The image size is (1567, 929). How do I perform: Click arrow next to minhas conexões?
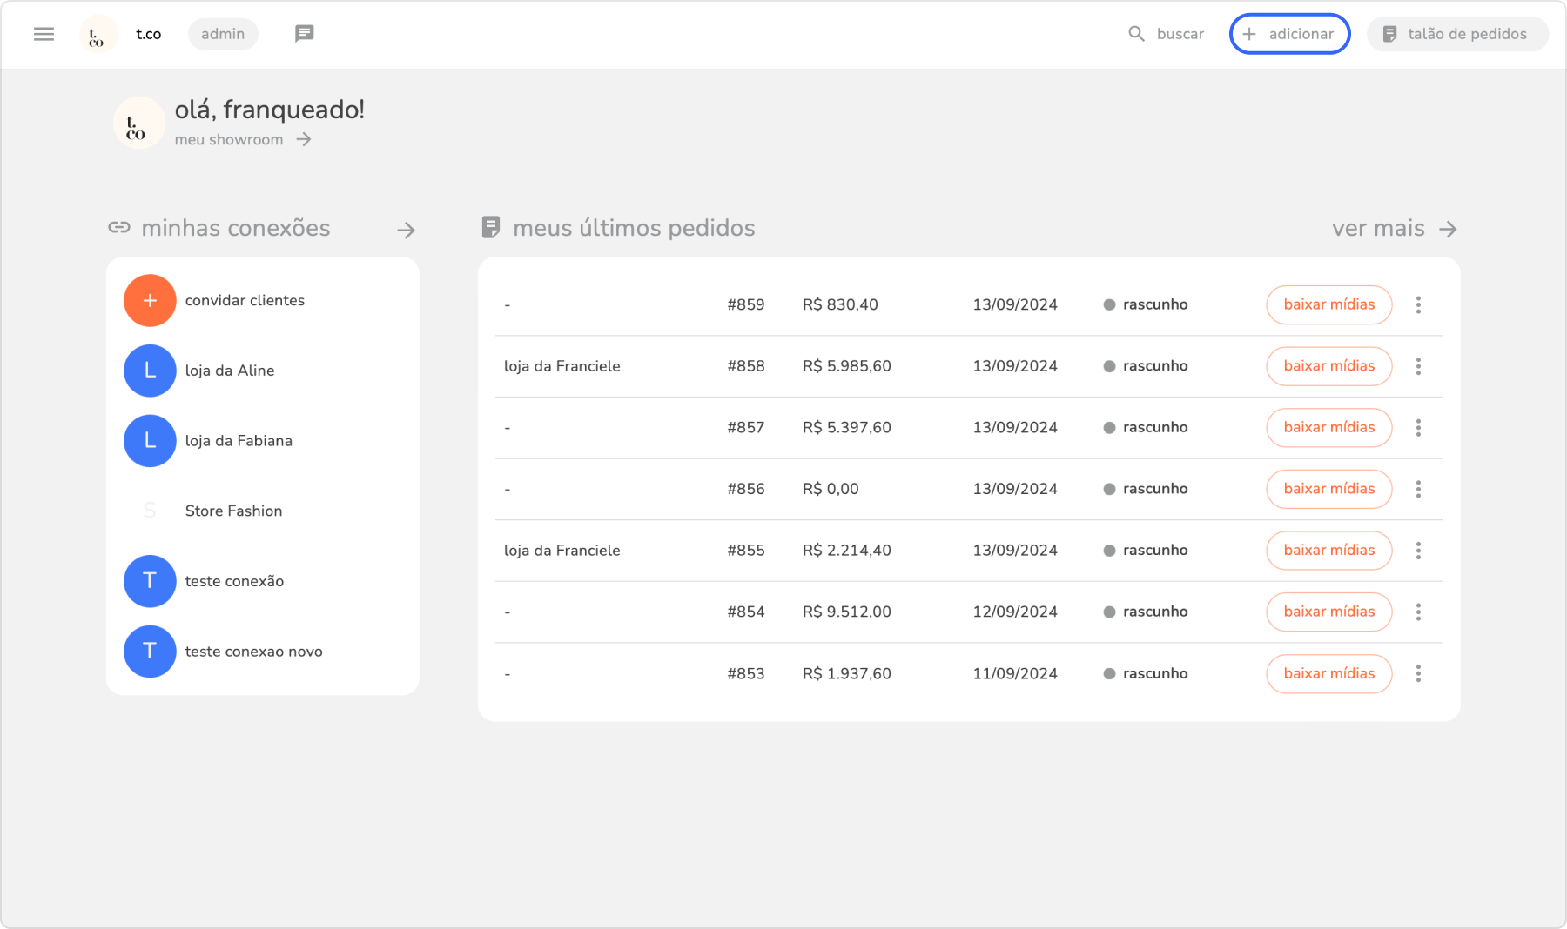click(406, 230)
